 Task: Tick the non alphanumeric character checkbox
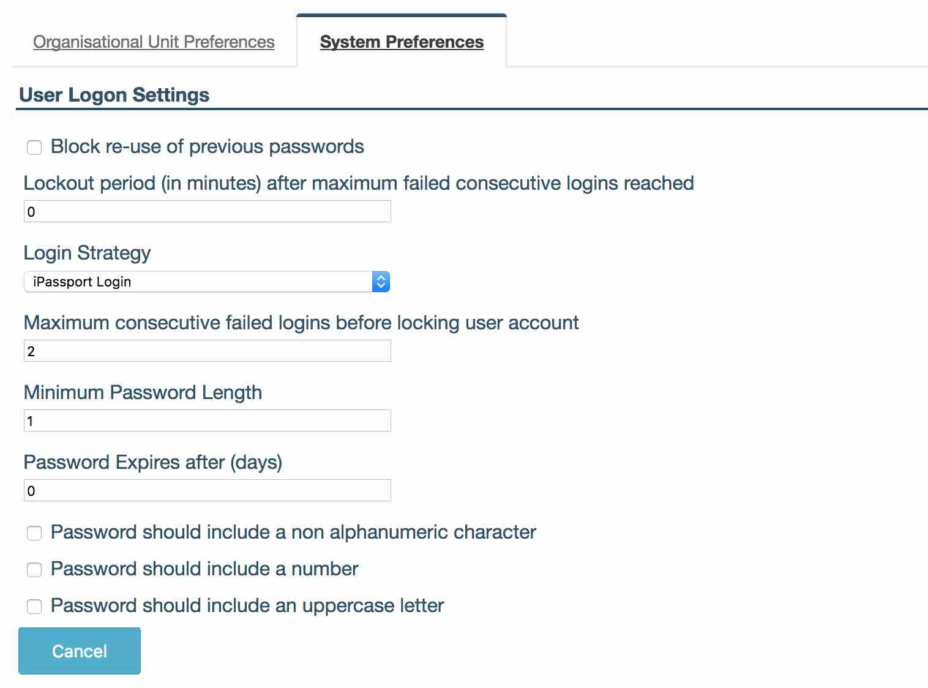click(34, 533)
